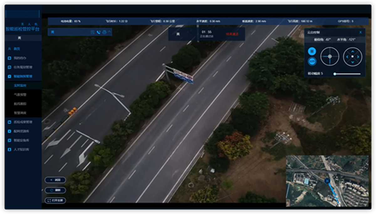The height and width of the screenshot is (214, 376).
Task: Click the open fullscreen button
Action: (55, 200)
